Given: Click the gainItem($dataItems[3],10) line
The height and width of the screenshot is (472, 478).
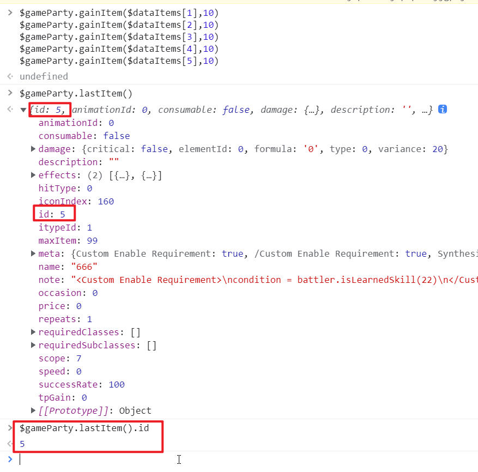Looking at the screenshot, I should click(x=119, y=37).
